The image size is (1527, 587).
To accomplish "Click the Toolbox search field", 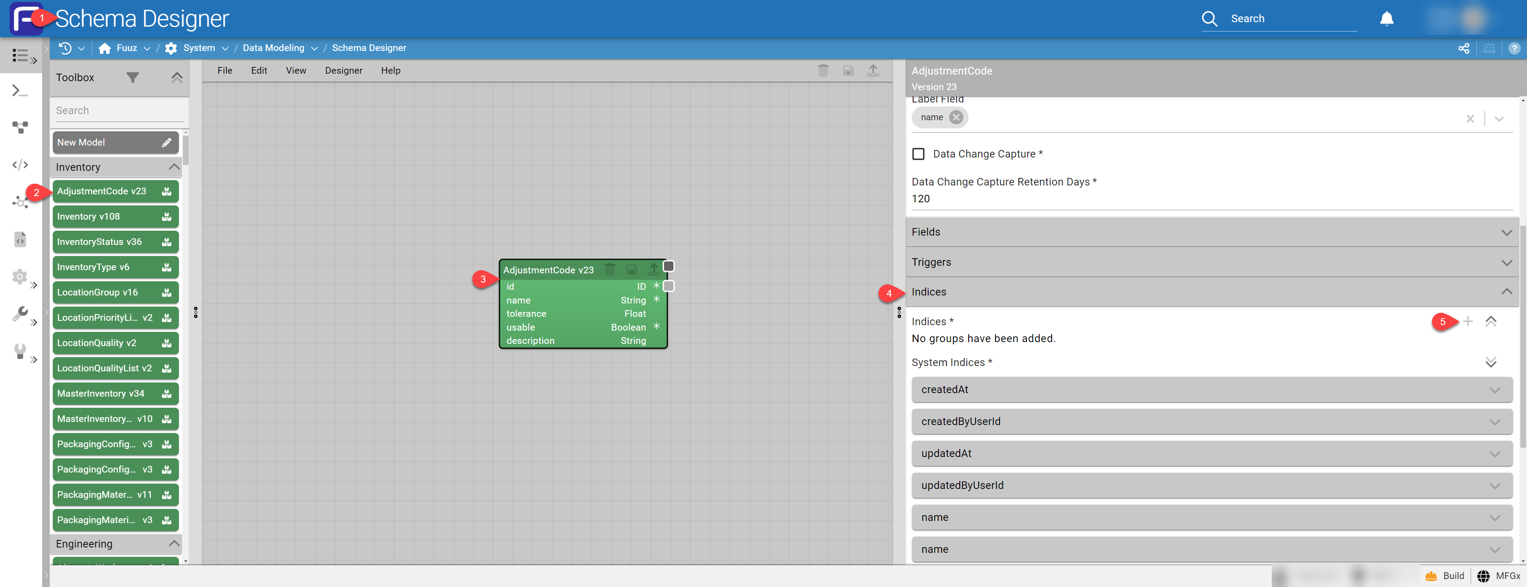I will tap(119, 111).
